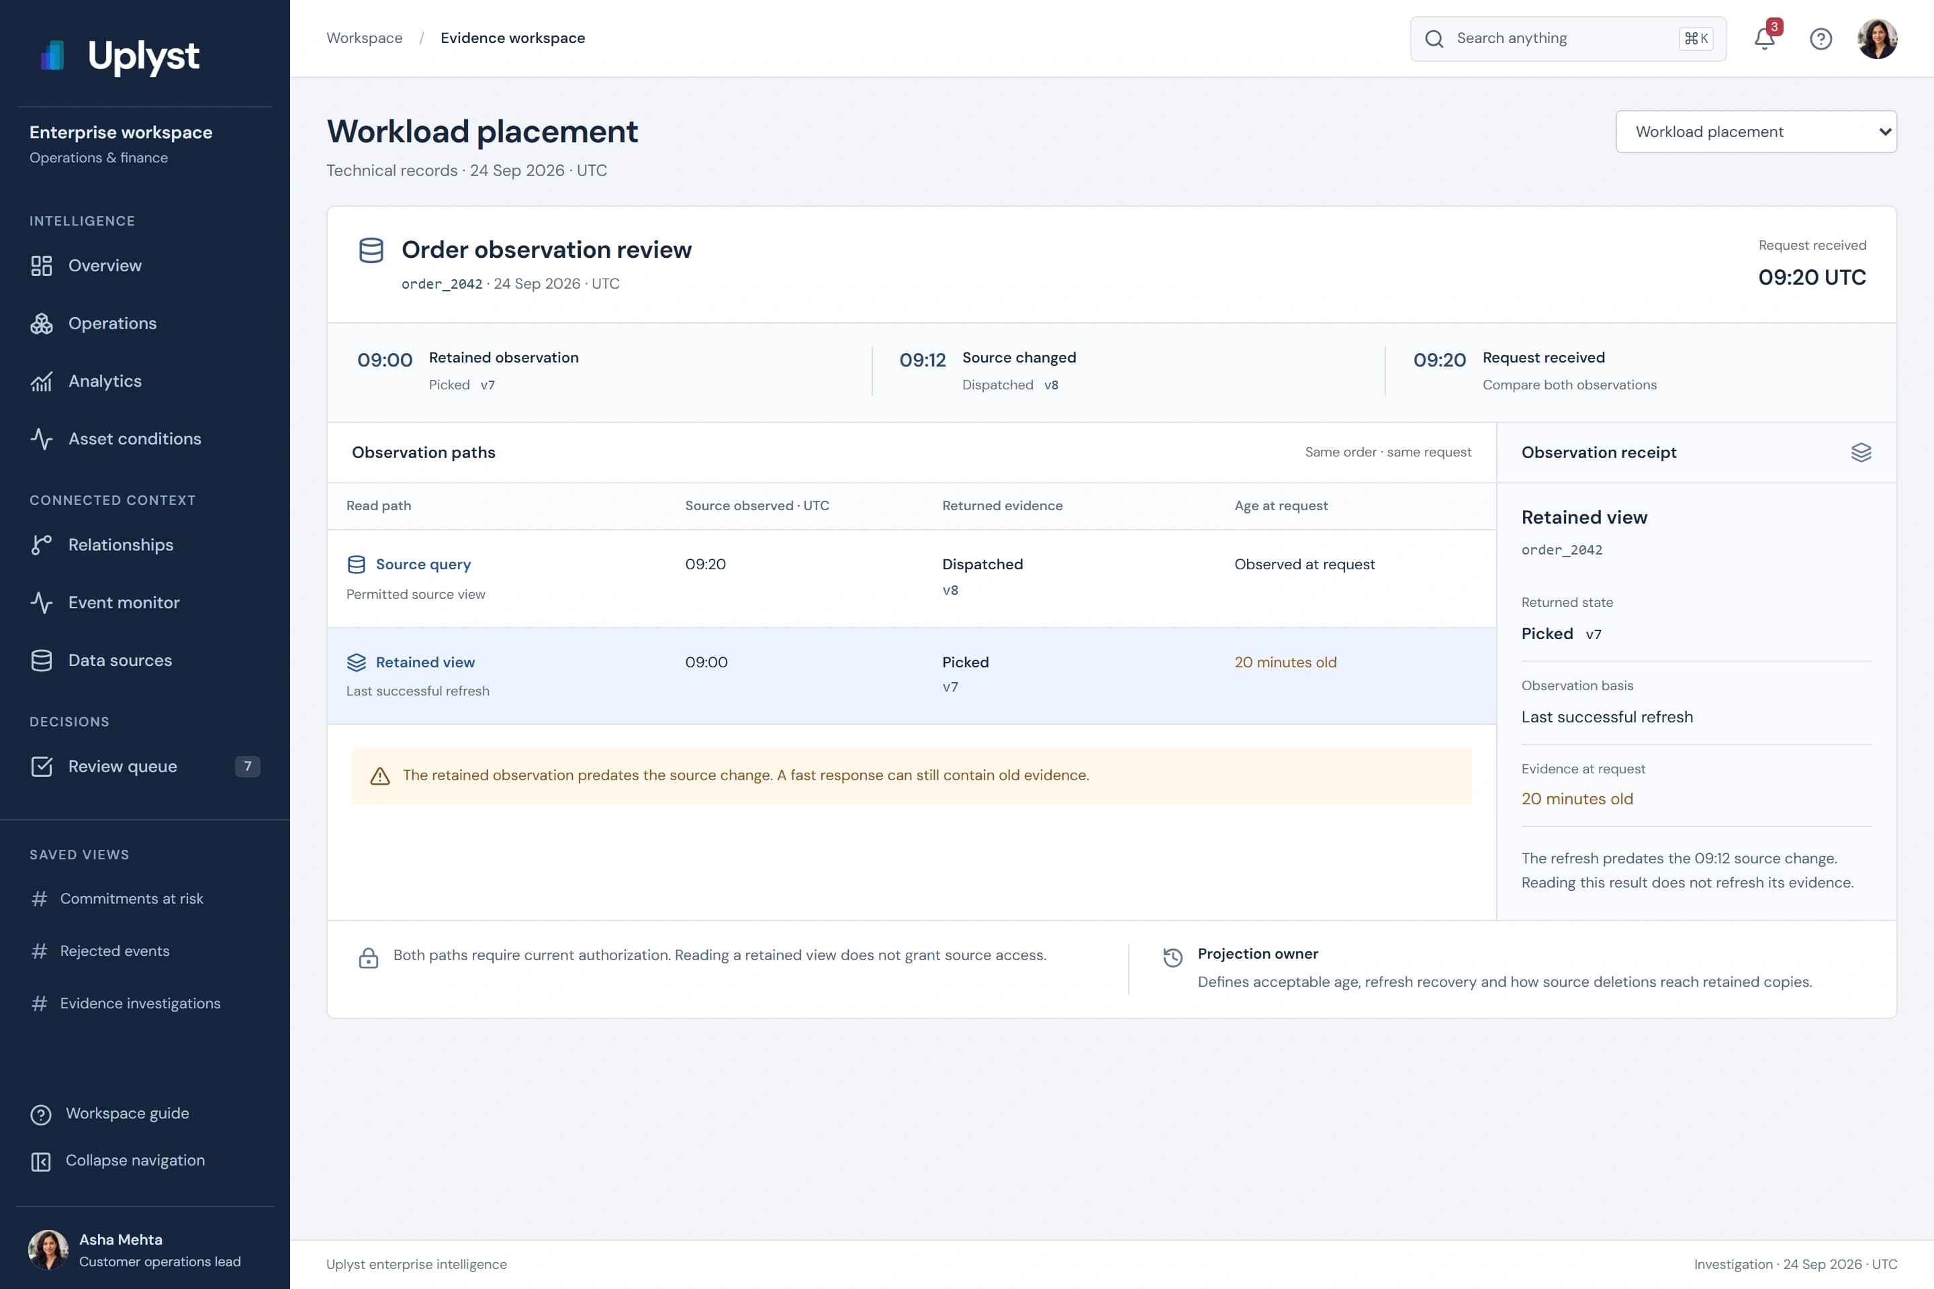This screenshot has height=1289, width=1934.
Task: Open the Retained view link
Action: 425,662
